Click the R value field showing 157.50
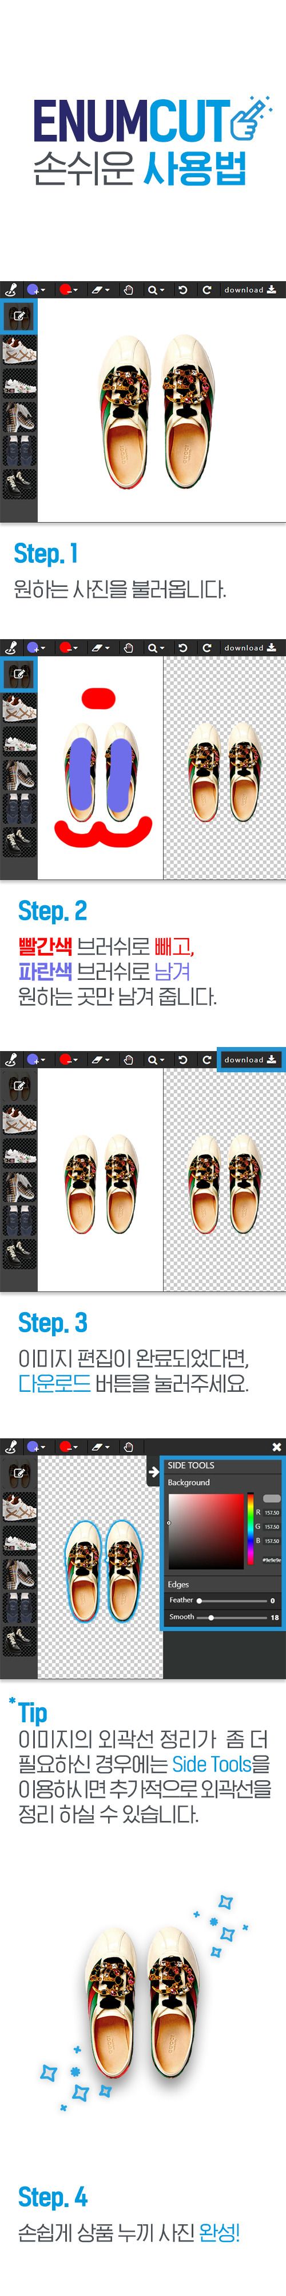The height and width of the screenshot is (2296, 286). [272, 1512]
